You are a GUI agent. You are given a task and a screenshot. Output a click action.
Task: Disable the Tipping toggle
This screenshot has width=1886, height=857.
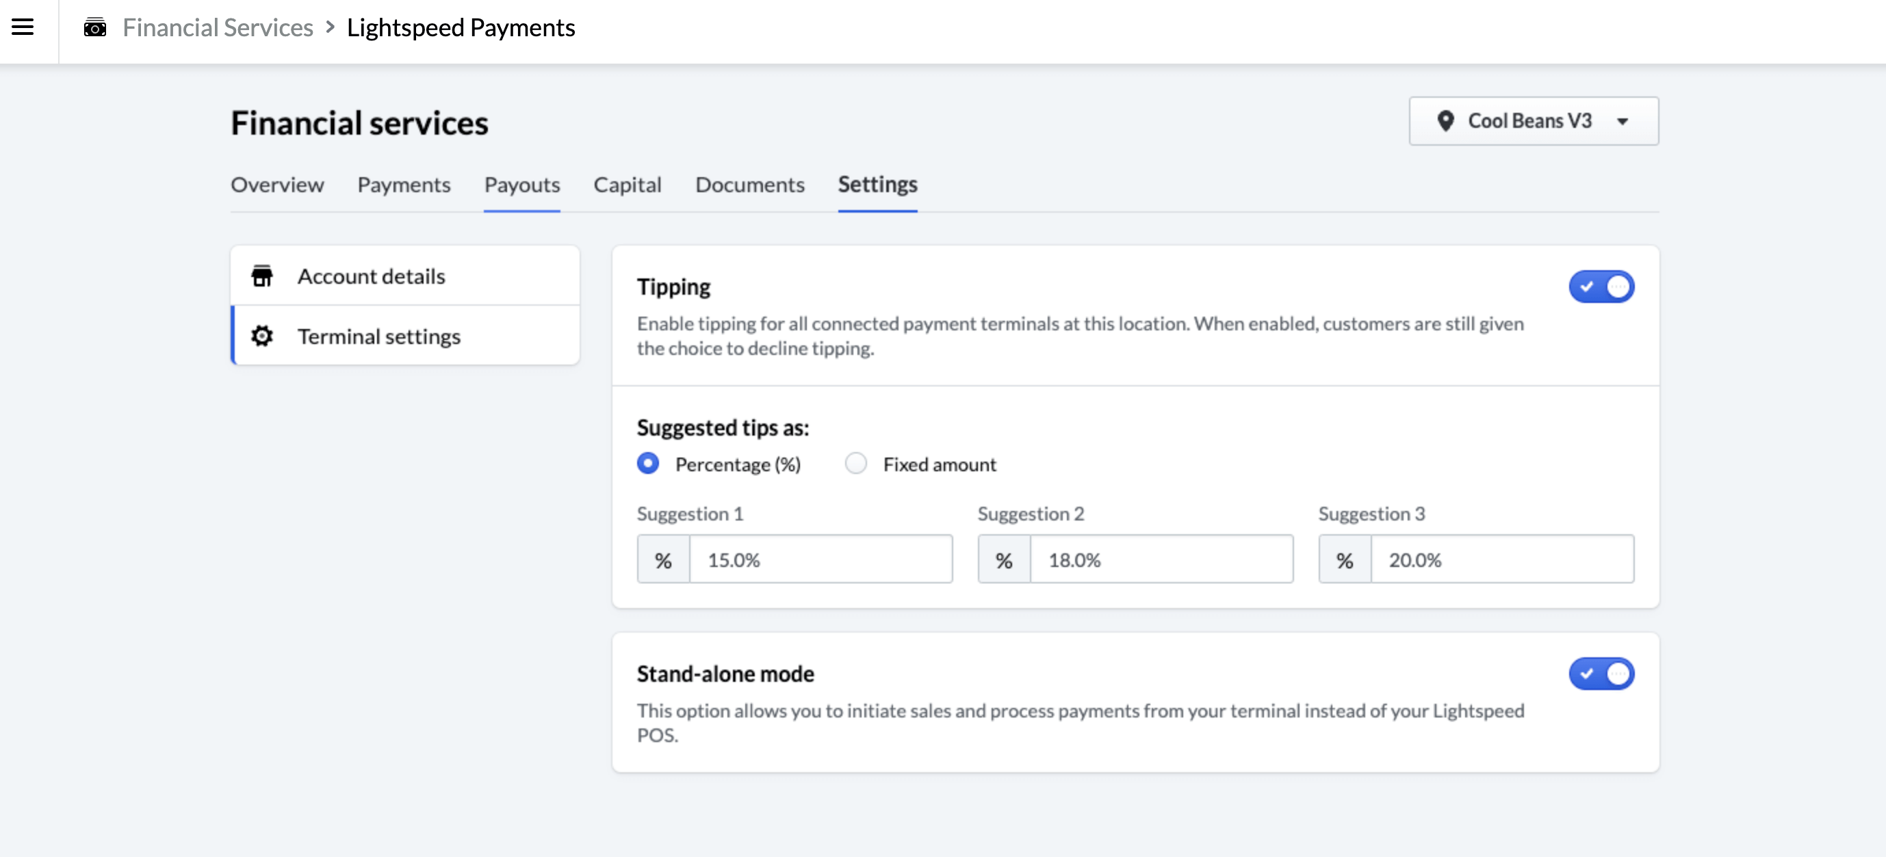click(x=1601, y=286)
